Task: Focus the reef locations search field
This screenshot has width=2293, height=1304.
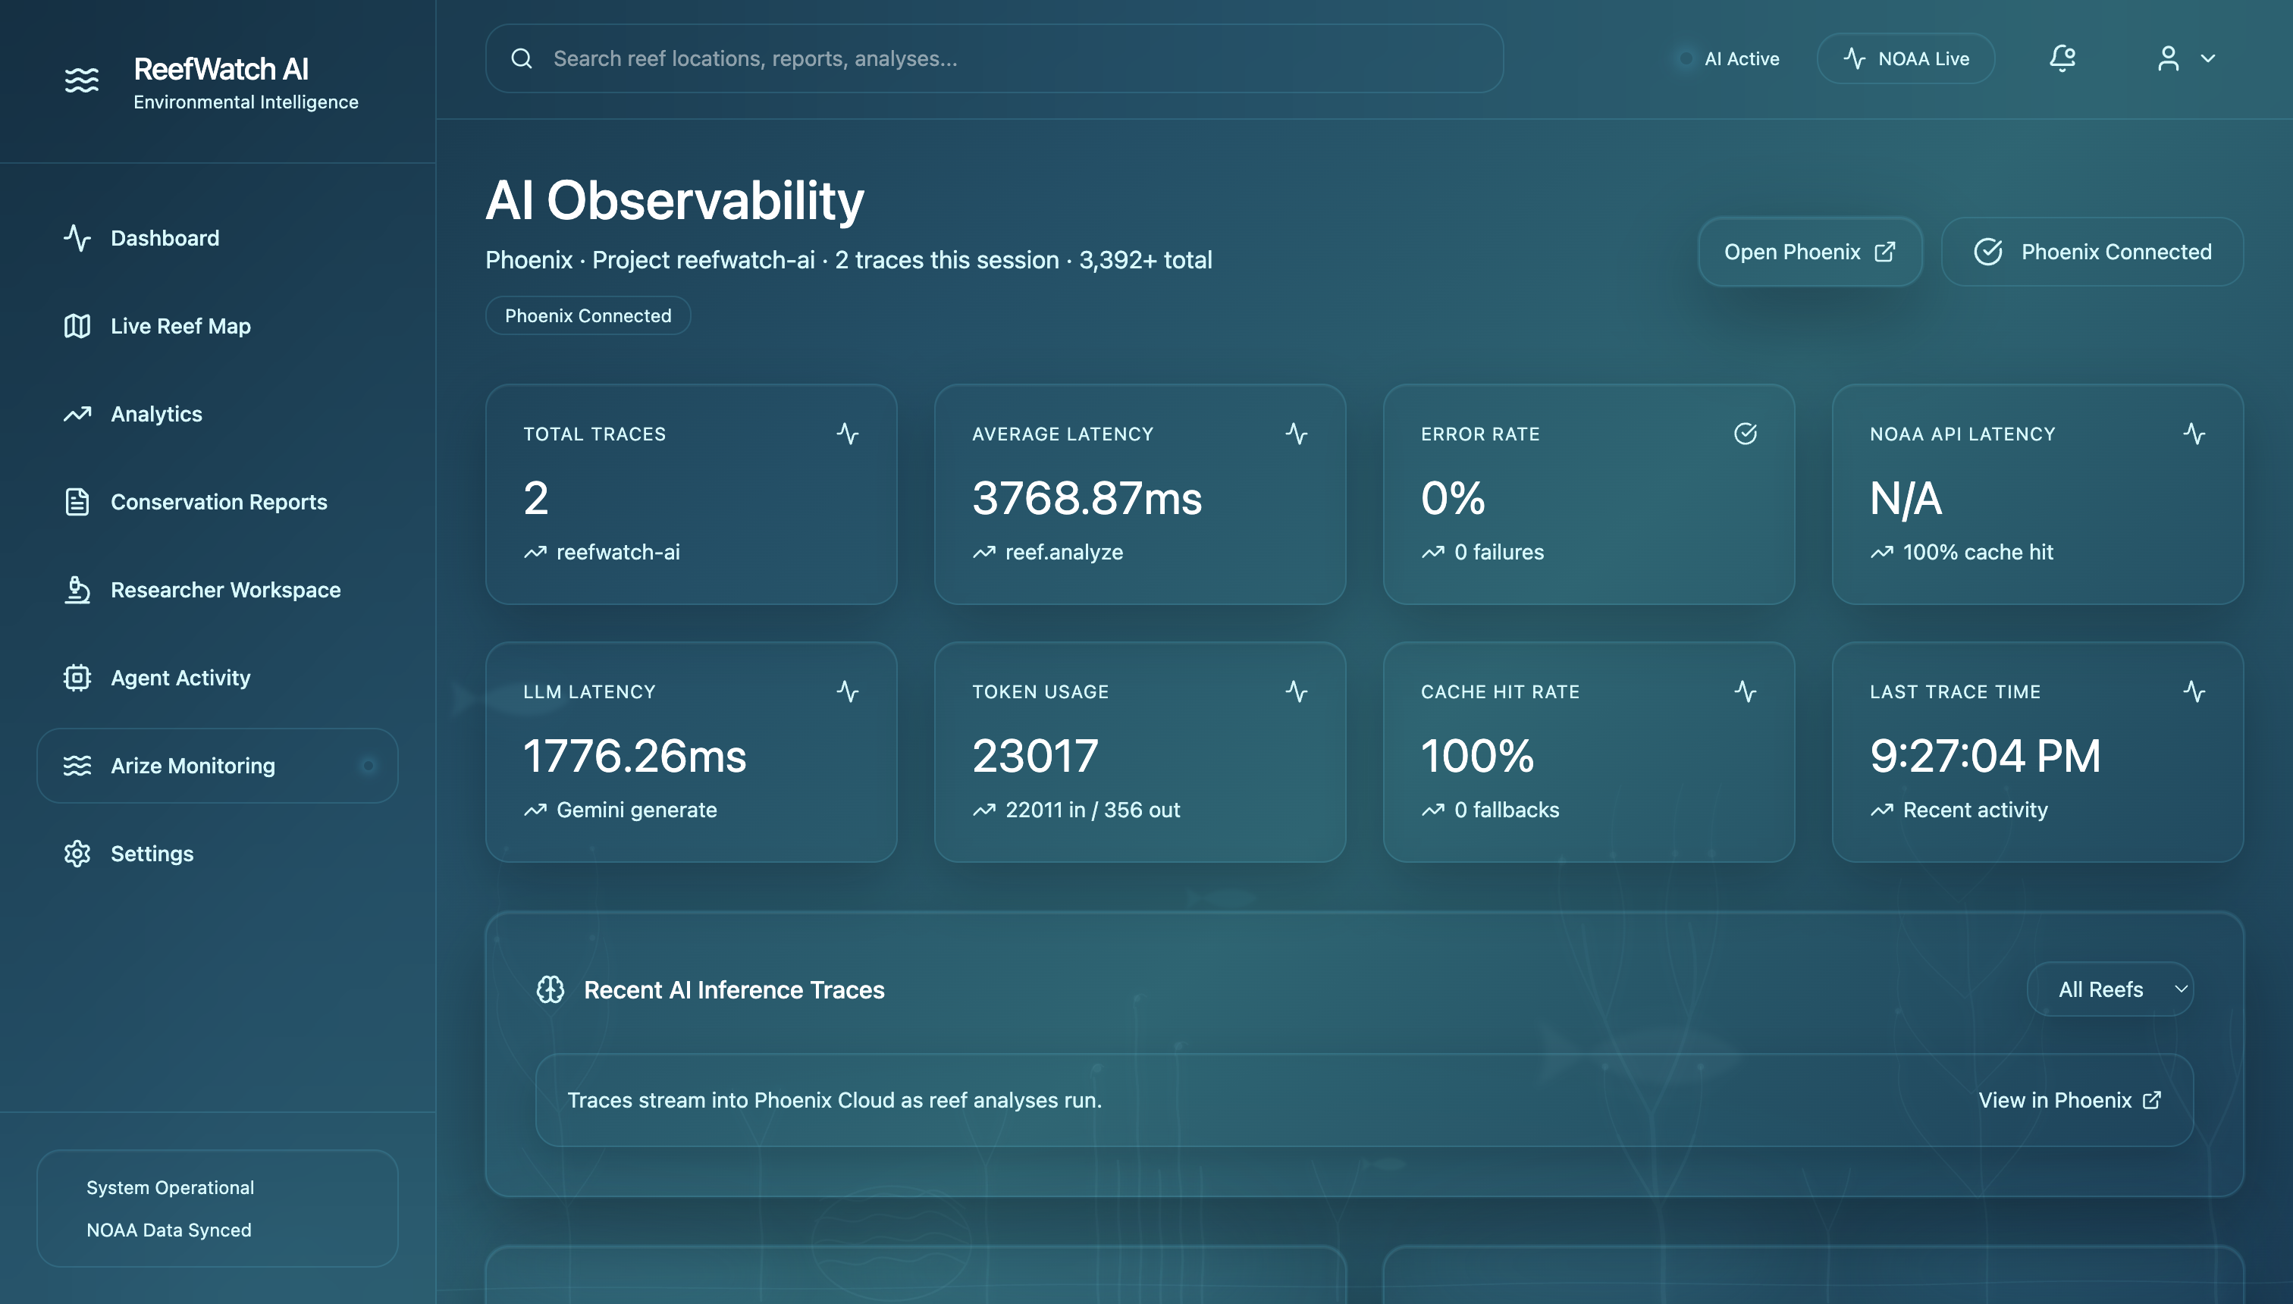Action: point(994,58)
